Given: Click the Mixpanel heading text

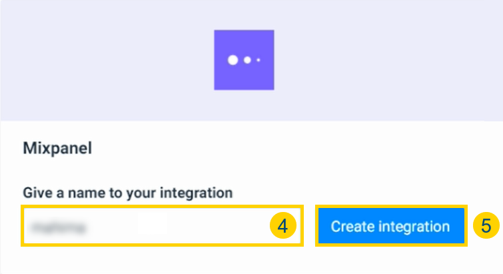Looking at the screenshot, I should click(x=57, y=148).
